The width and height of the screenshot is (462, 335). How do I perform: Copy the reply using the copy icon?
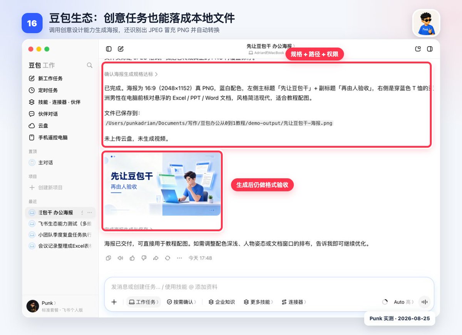tap(109, 258)
